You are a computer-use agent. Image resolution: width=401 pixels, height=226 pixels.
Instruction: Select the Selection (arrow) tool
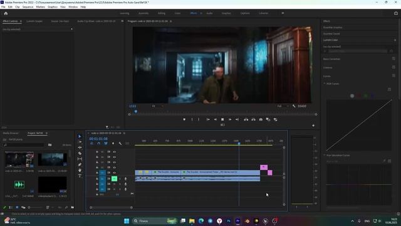click(x=80, y=136)
